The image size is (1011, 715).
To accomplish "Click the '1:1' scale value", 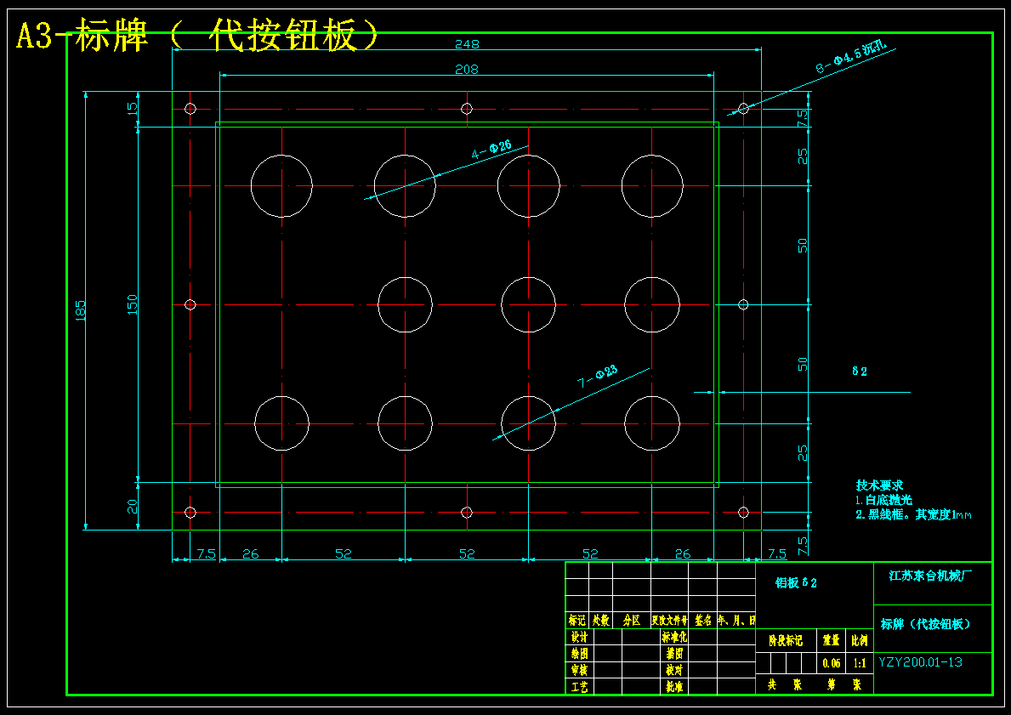I will pos(860,663).
